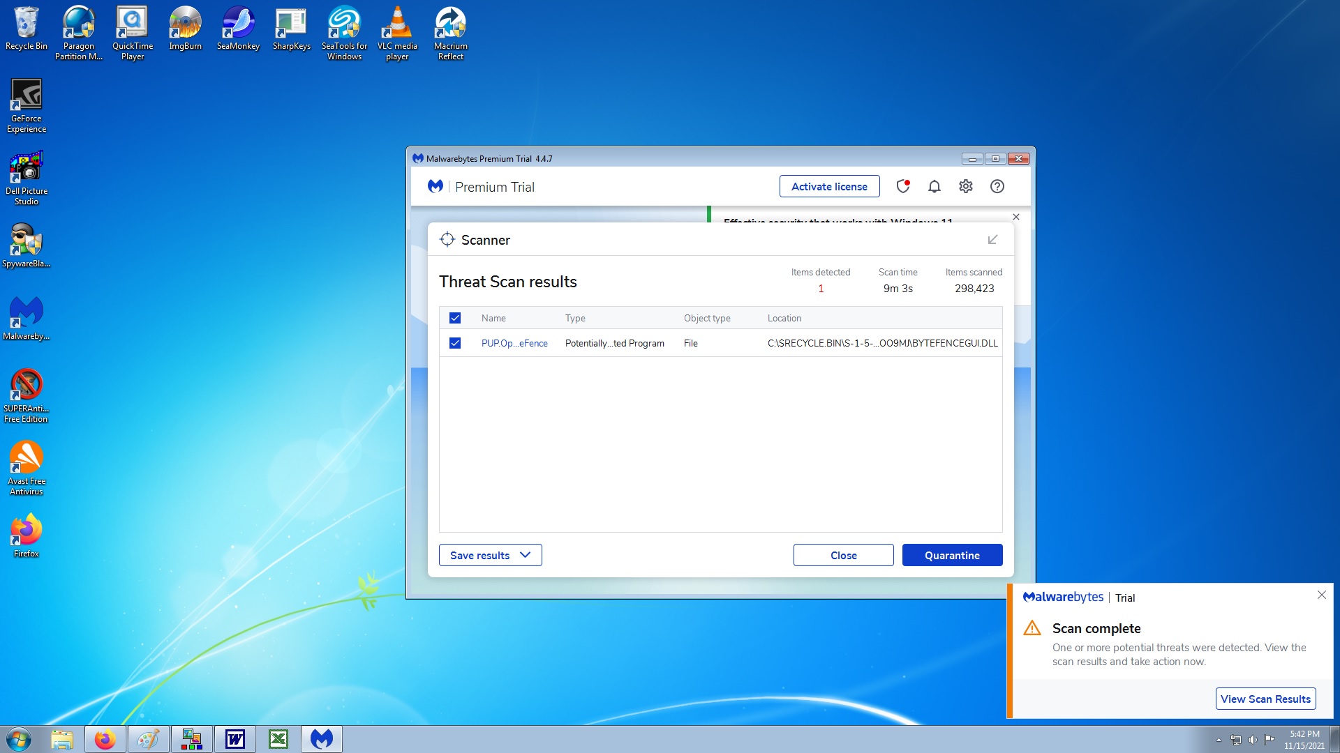The width and height of the screenshot is (1340, 753).
Task: Open the Recycle Bin desktop icon
Action: point(27,29)
